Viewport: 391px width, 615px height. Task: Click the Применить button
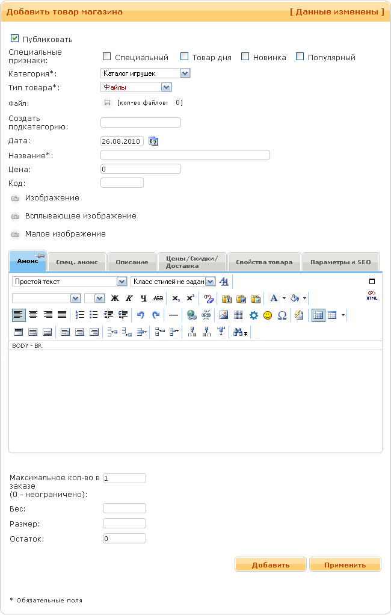click(x=345, y=565)
